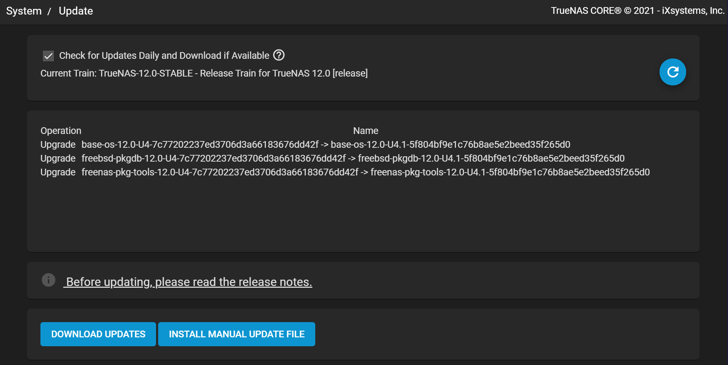
Task: Click the Current Train description text
Action: pyautogui.click(x=204, y=73)
